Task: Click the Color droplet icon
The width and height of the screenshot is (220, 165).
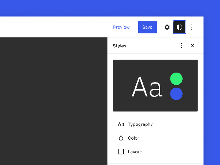Action: [x=121, y=138]
